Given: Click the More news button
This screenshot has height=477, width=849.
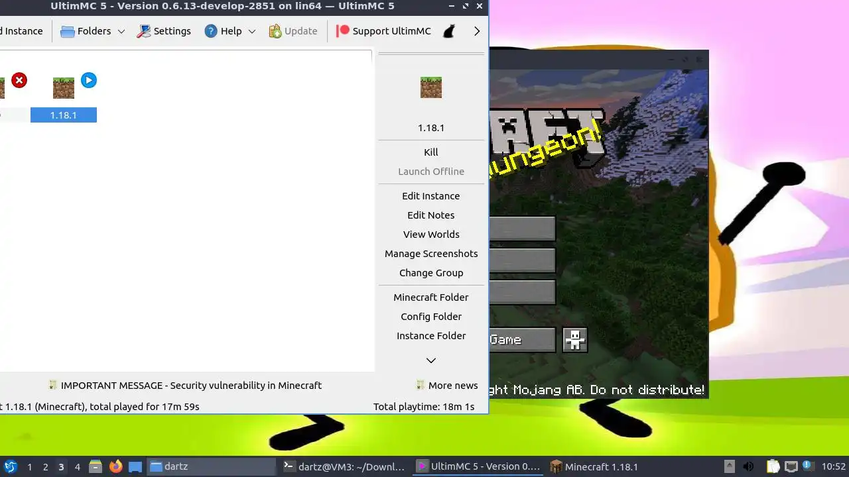Looking at the screenshot, I should [446, 386].
